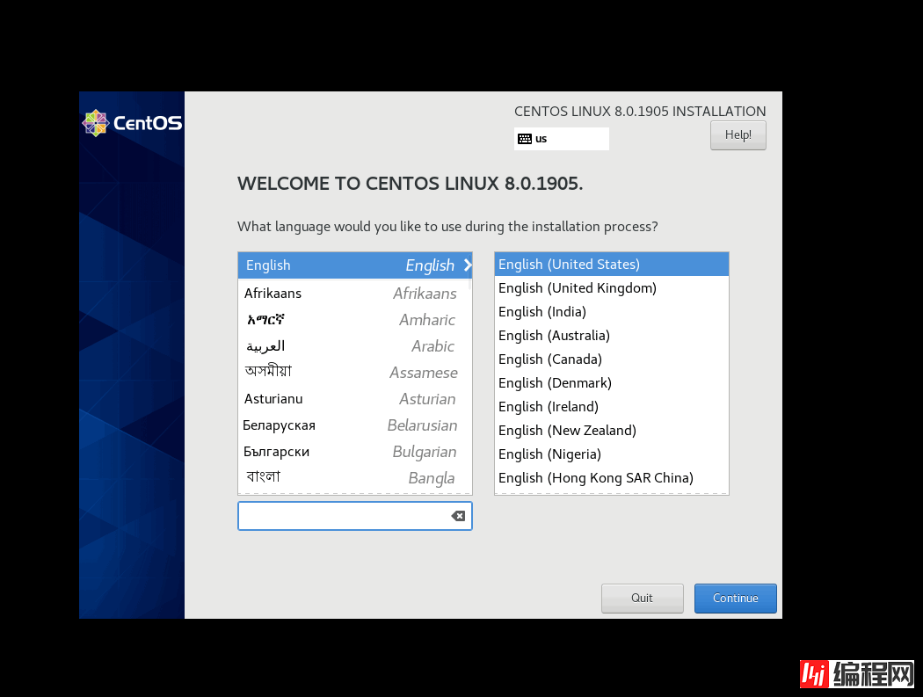Choose Amharic in the language list
923x697 pixels.
point(352,320)
